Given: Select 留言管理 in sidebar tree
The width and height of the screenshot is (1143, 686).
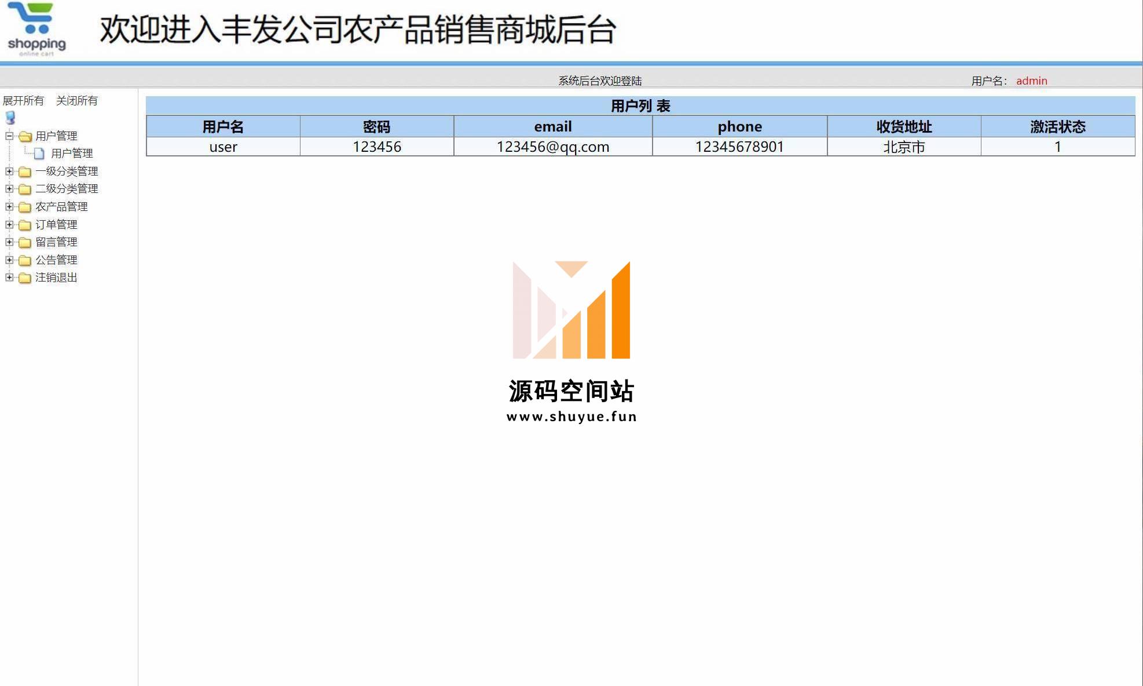Looking at the screenshot, I should coord(56,242).
